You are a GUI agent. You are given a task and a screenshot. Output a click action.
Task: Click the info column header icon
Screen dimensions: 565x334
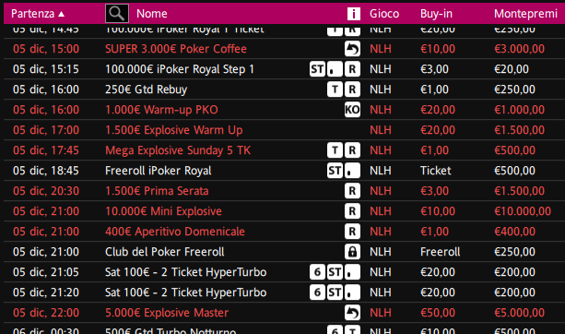(x=354, y=14)
